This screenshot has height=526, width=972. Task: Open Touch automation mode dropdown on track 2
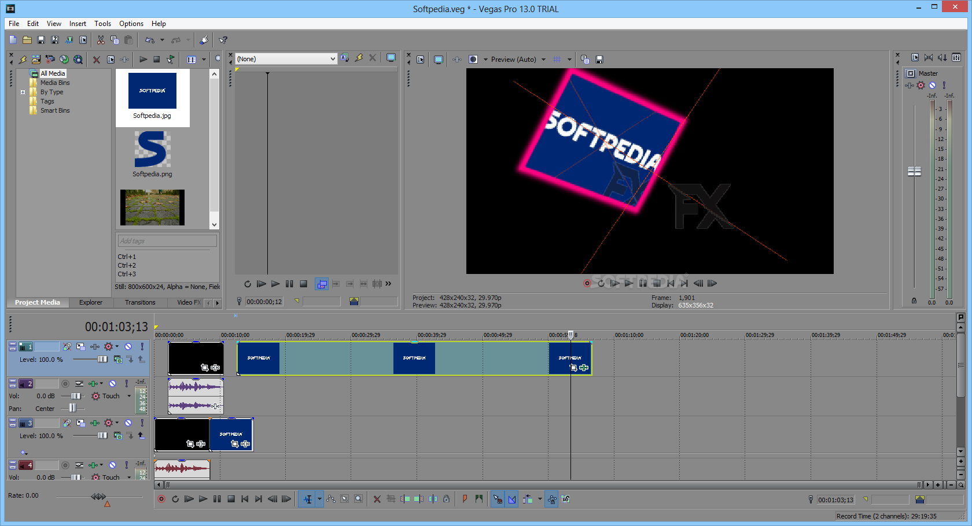click(x=128, y=397)
